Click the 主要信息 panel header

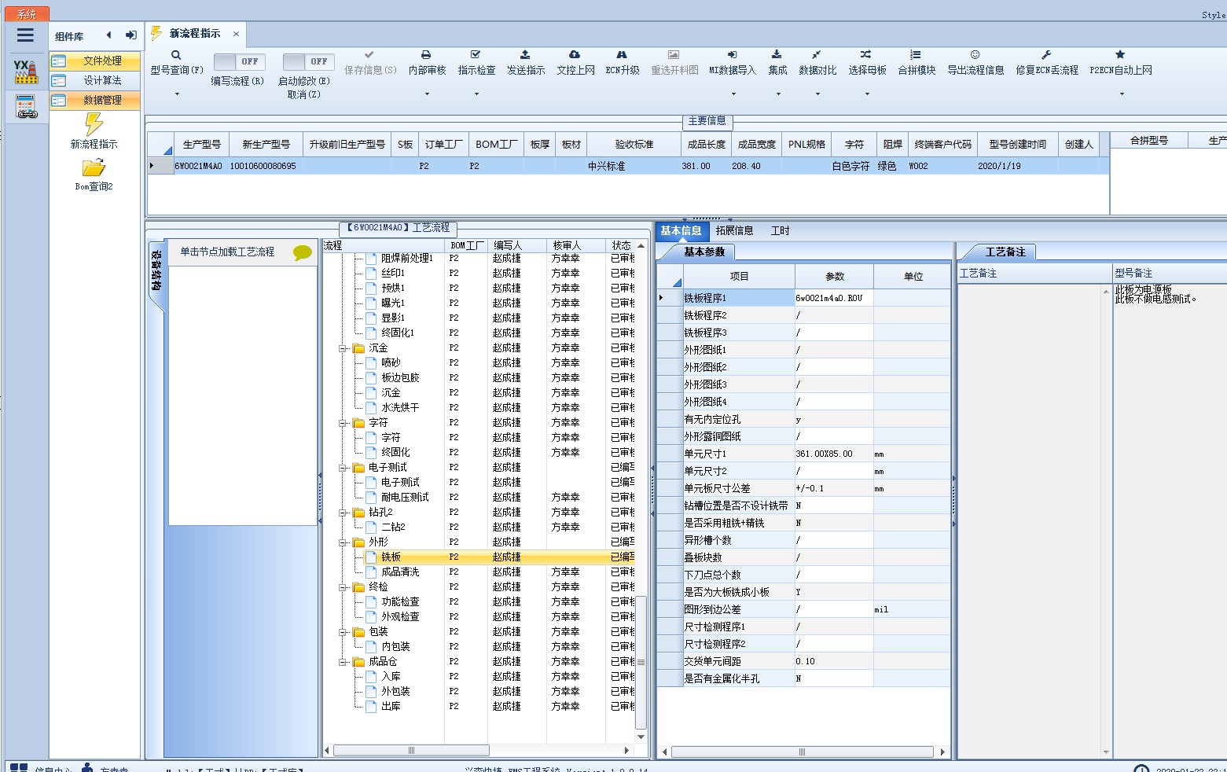[x=707, y=121]
